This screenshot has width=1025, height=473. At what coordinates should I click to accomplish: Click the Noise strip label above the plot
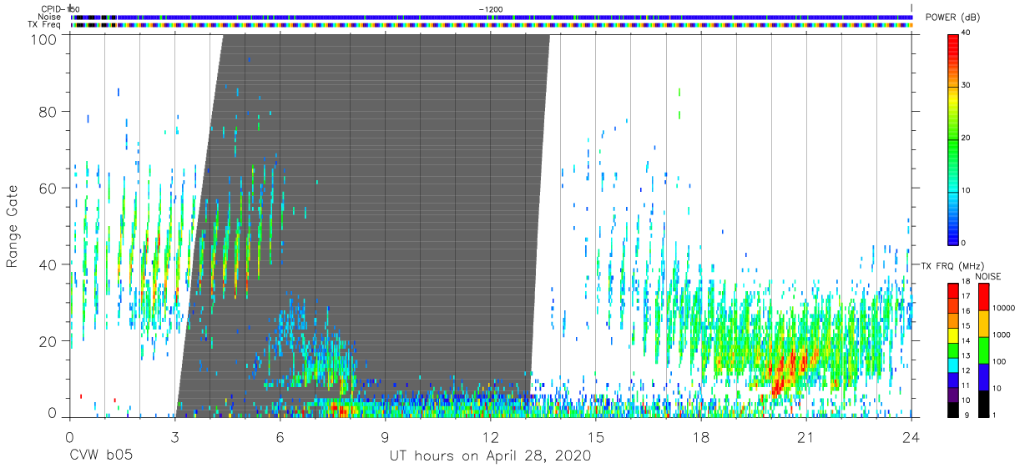click(50, 17)
